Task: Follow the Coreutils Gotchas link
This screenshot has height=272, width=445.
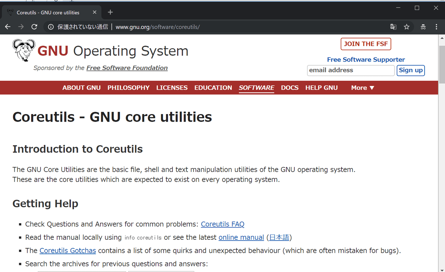Action: tap(68, 251)
